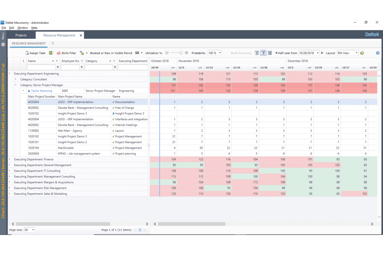Viewport: 383px width, 255px height.
Task: Zoom in on utilization with the plus icon
Action: point(187,53)
